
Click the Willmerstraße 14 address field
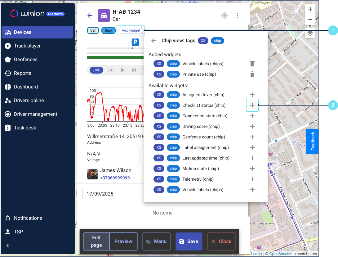(x=115, y=139)
